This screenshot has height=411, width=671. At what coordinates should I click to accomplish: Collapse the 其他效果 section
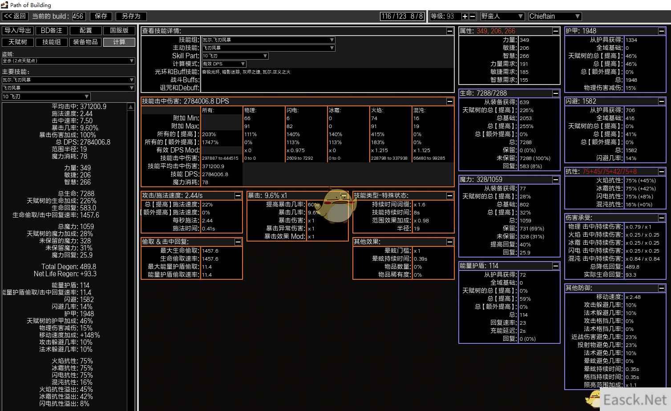coord(450,242)
